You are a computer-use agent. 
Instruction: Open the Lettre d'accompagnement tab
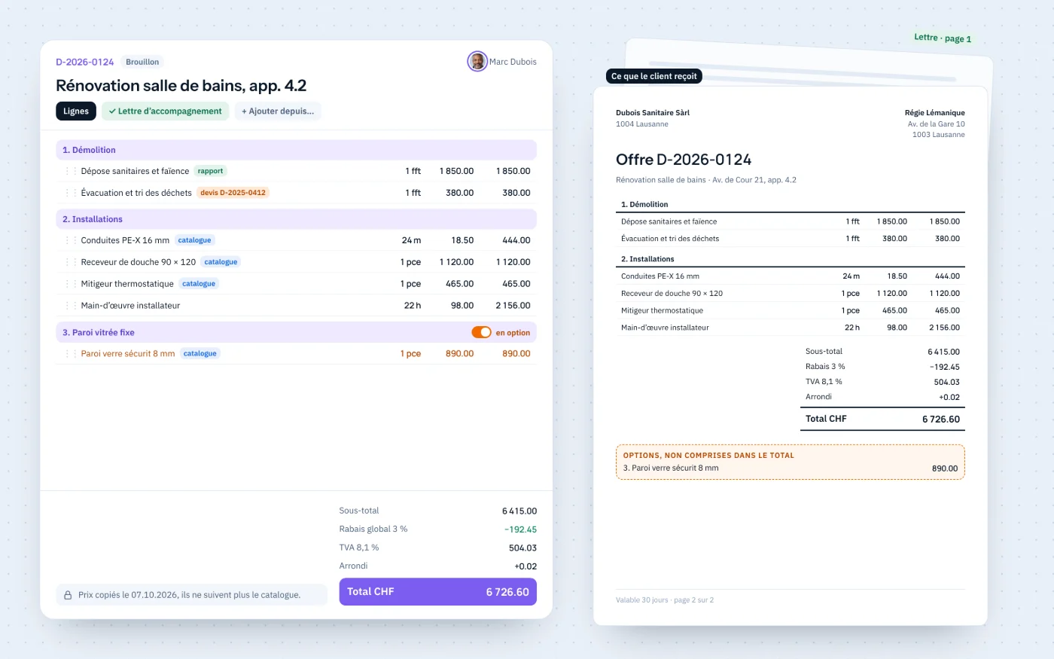165,111
